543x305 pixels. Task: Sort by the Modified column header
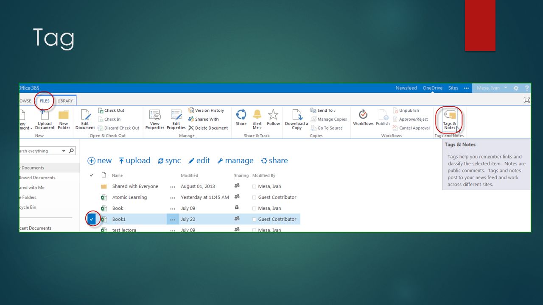[x=189, y=175]
